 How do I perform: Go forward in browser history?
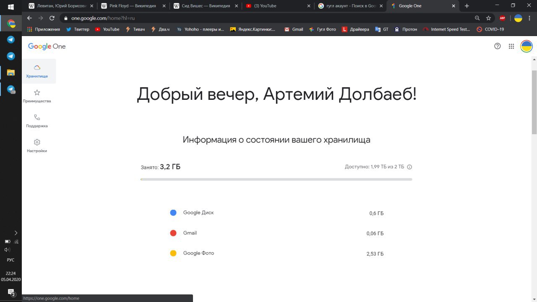[41, 18]
